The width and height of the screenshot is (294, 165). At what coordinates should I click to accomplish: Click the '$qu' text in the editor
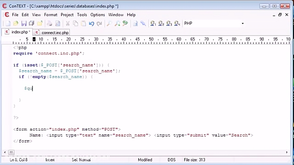click(x=28, y=88)
